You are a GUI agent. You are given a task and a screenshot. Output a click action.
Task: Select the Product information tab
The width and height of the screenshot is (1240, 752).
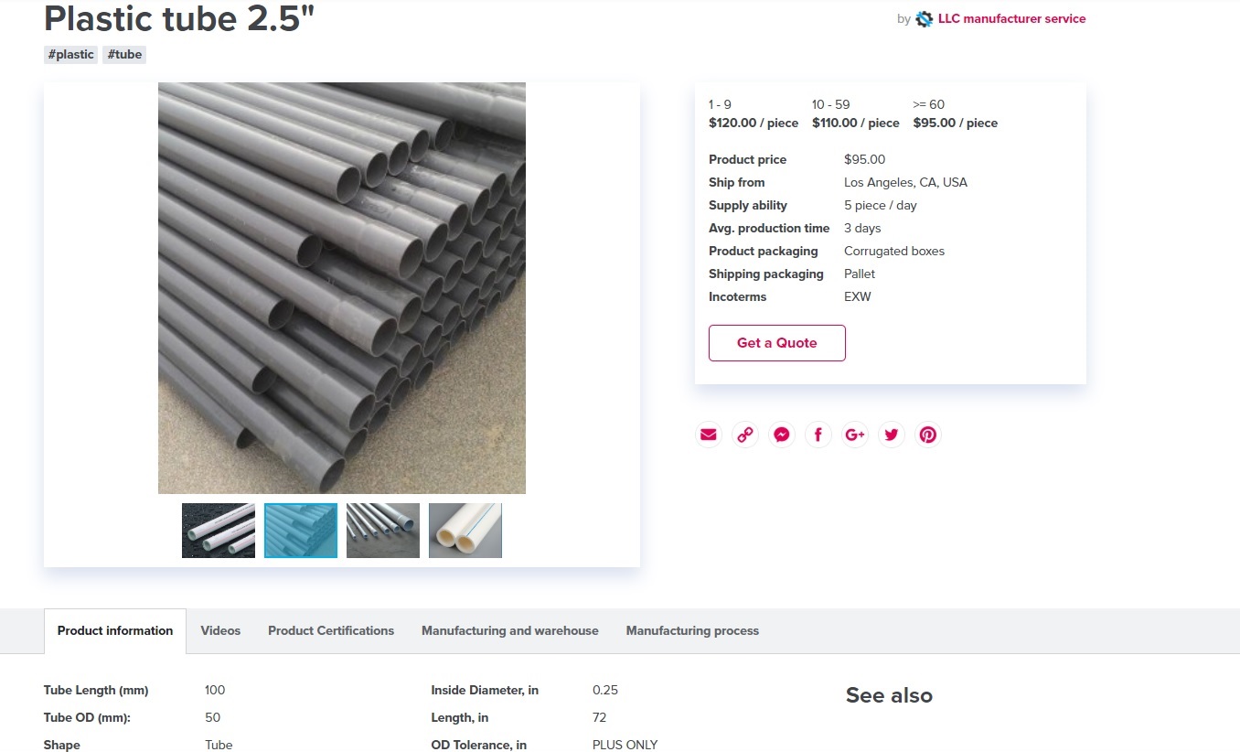click(x=115, y=630)
